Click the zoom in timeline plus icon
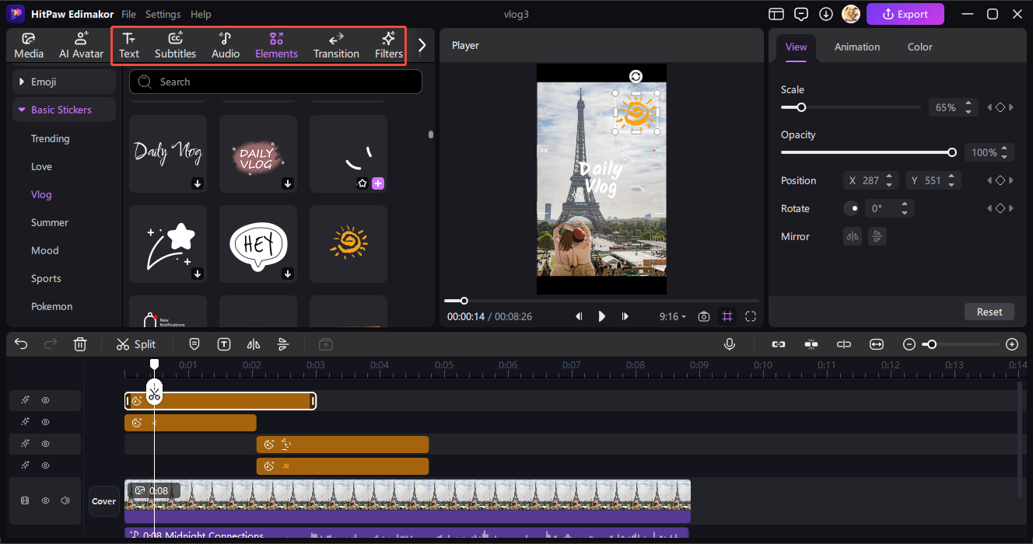This screenshot has width=1033, height=544. click(1012, 344)
